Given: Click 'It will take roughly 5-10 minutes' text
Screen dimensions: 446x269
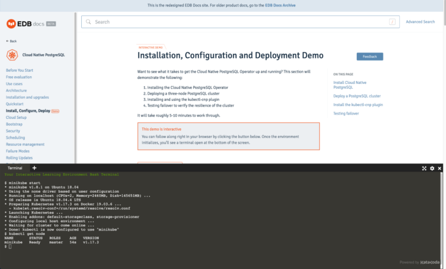Looking at the screenshot, I should 178,116.
